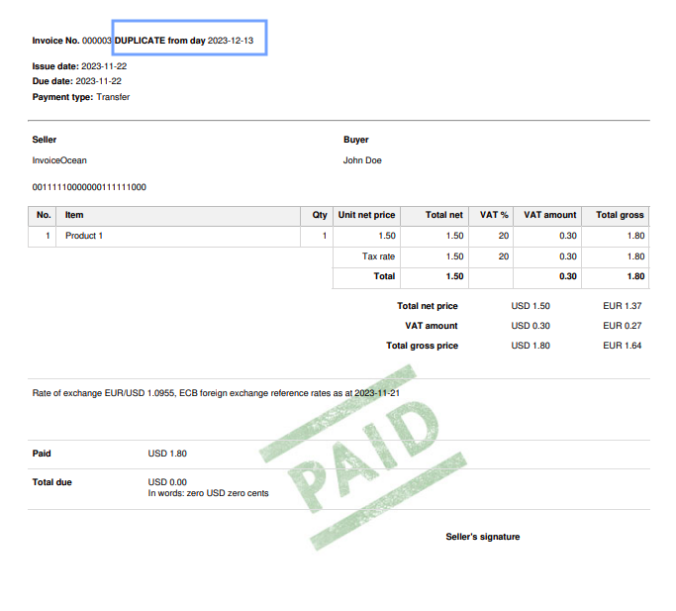
Task: Select the Unit net price column header
Action: (x=366, y=215)
